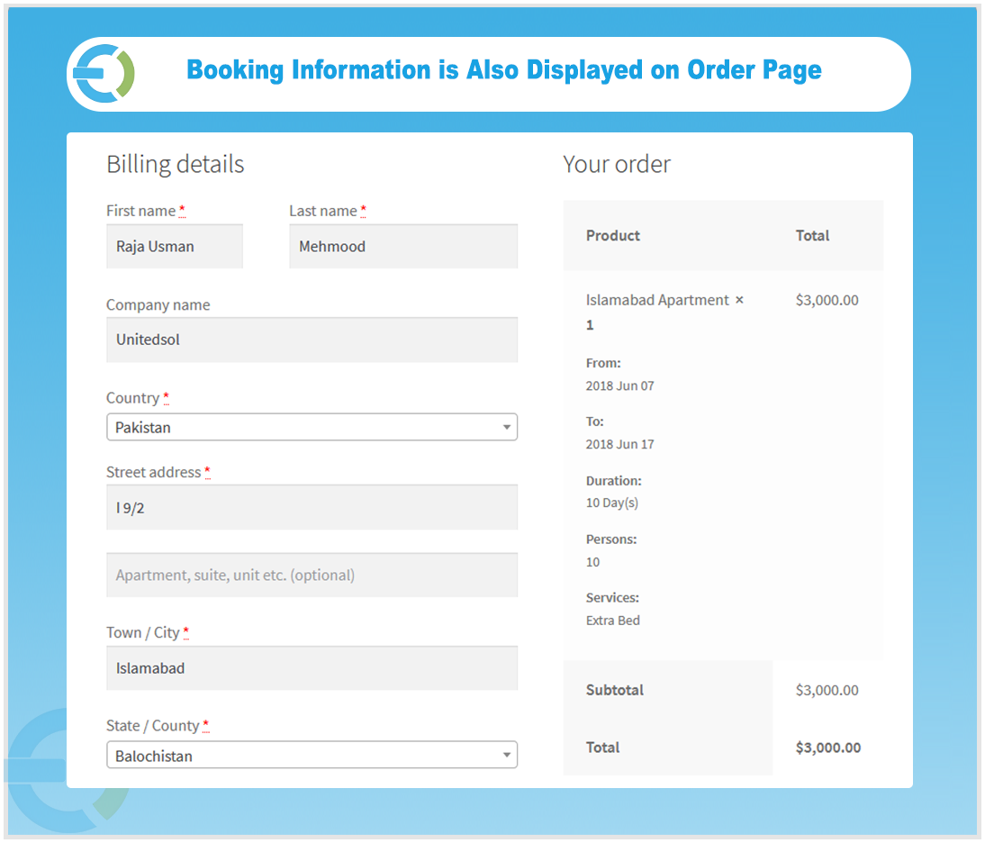
Task: Click the Country dropdown arrow
Action: (x=507, y=426)
